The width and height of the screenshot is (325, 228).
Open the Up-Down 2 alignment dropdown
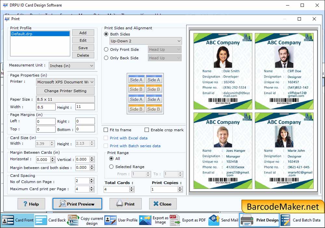[146, 41]
